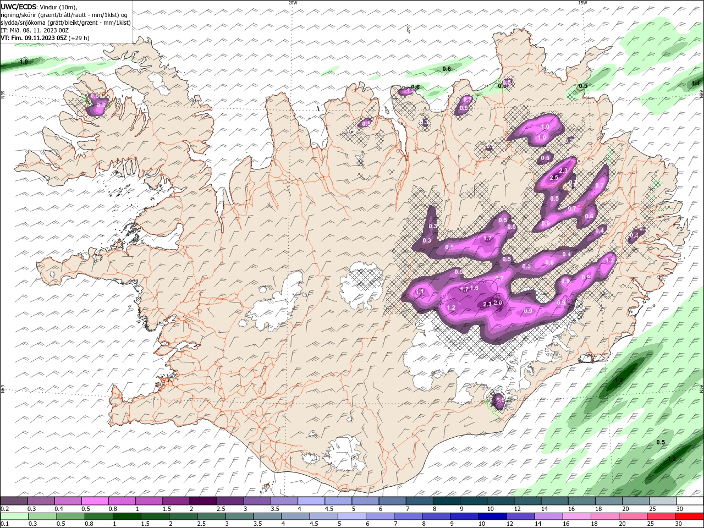This screenshot has width=704, height=528.
Task: Click the 2.0 snowfall value on the map
Action: 498,302
